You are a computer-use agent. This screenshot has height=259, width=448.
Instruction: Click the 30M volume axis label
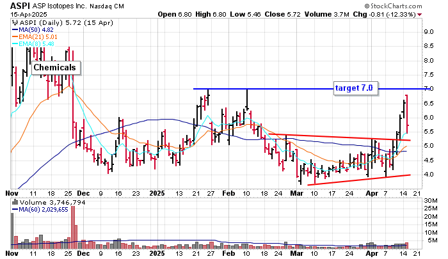430,201
